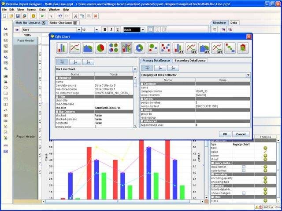Toggle Bold text formatting
The image size is (282, 211).
105,29
